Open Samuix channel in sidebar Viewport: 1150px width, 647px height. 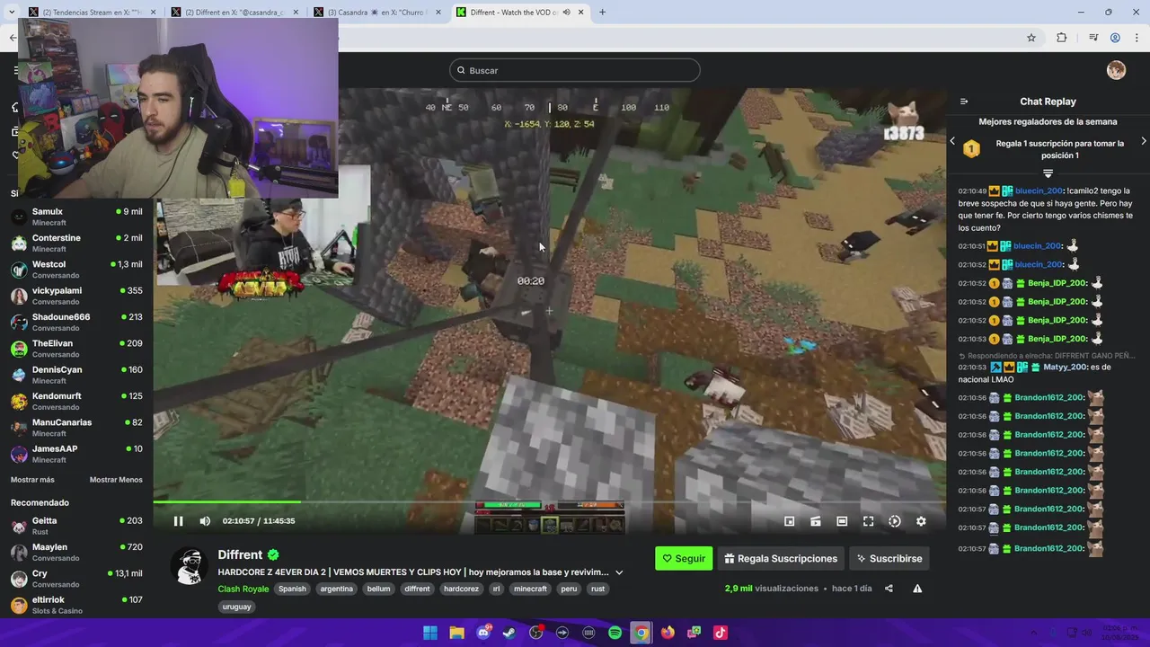(x=76, y=217)
